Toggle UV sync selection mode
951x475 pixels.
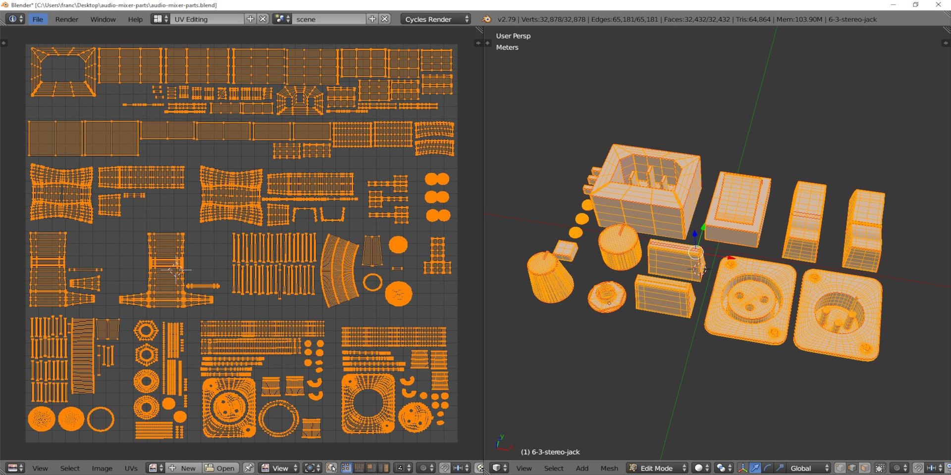pos(331,468)
